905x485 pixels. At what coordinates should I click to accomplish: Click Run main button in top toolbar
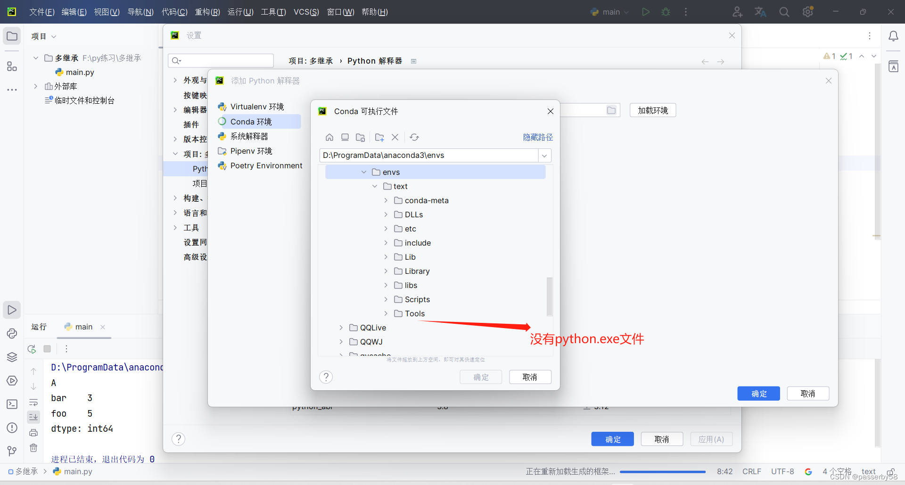(646, 12)
